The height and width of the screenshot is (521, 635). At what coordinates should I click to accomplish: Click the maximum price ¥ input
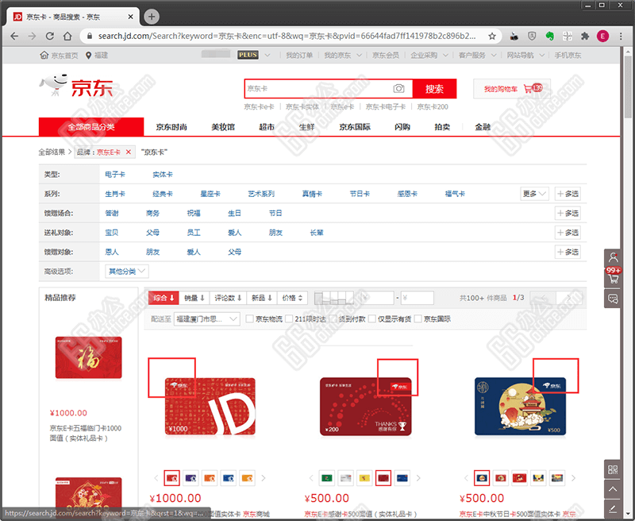pos(418,298)
